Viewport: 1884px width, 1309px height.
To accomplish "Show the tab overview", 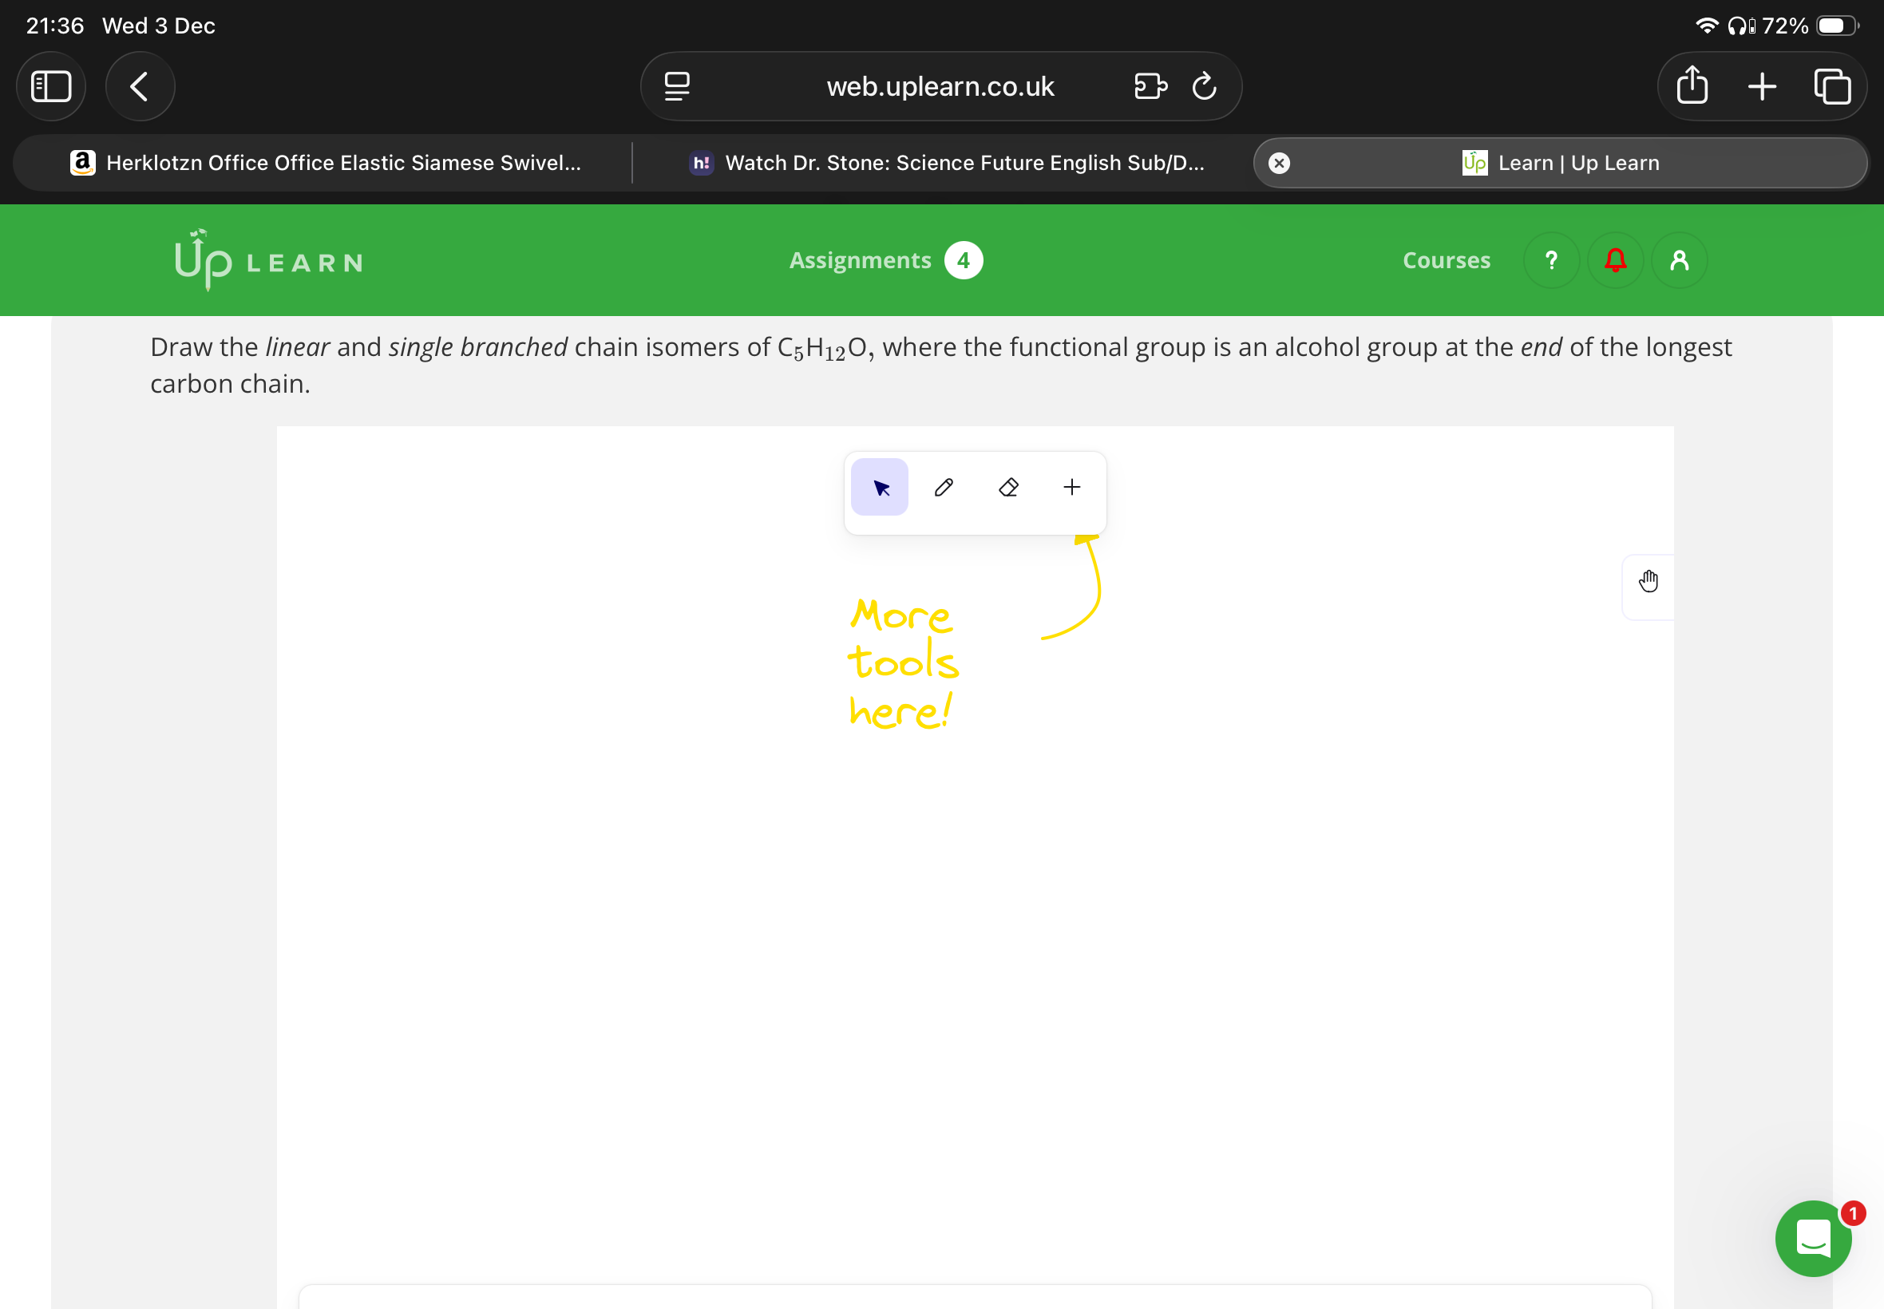I will pos(1832,86).
